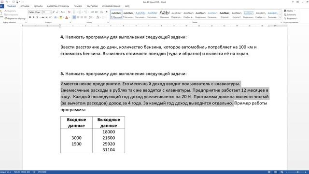Switch to Web Layout view in status bar

[x=282, y=172]
